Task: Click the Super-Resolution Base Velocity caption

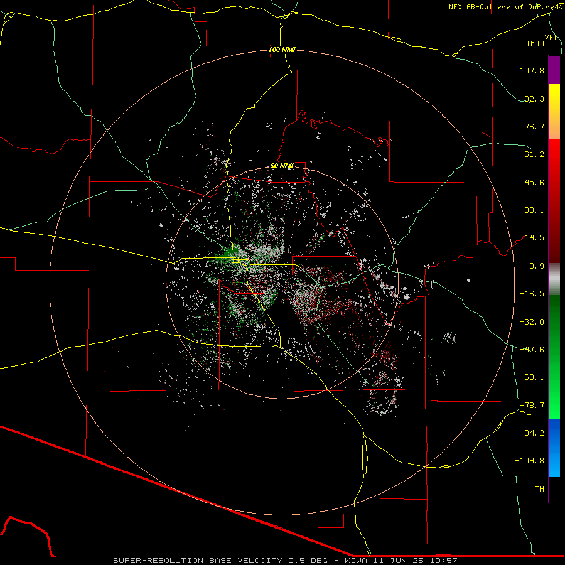Action: 285,561
